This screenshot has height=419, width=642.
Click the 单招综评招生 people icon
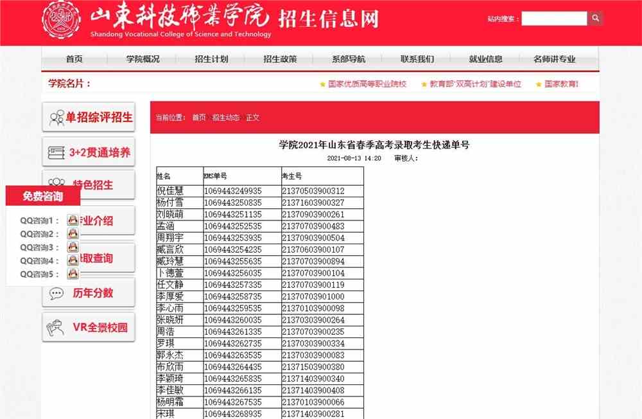click(56, 118)
